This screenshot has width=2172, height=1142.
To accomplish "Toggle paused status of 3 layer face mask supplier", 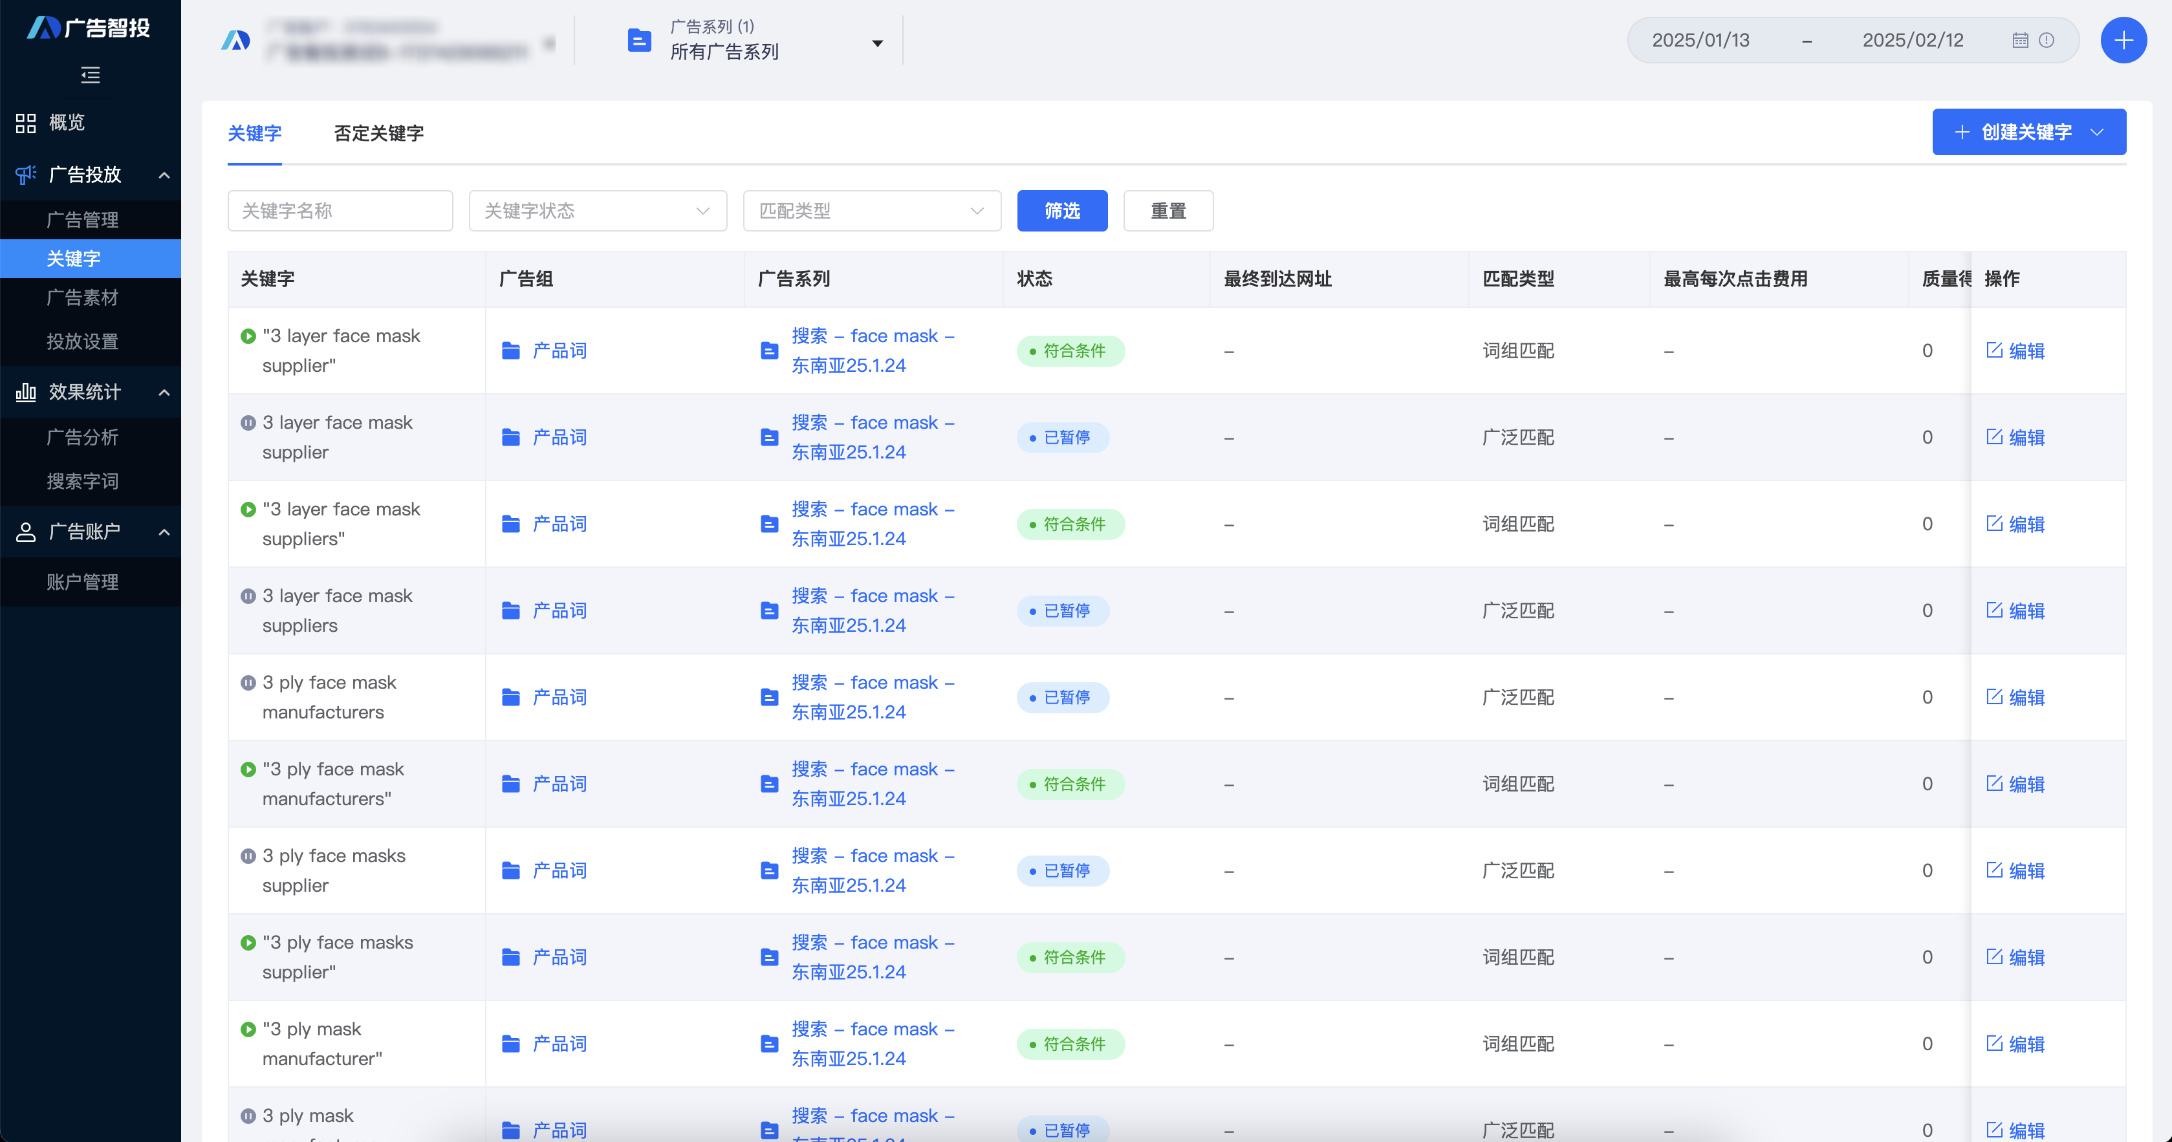I will pyautogui.click(x=248, y=423).
